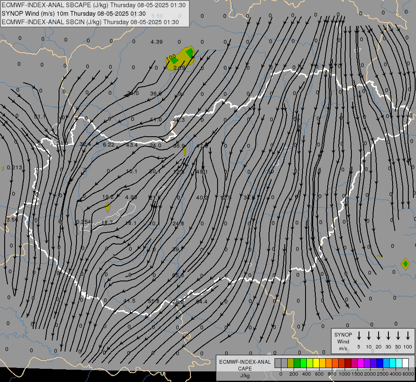
Task: Select the cyan swatch left of 4000 tick
Action: (x=393, y=363)
